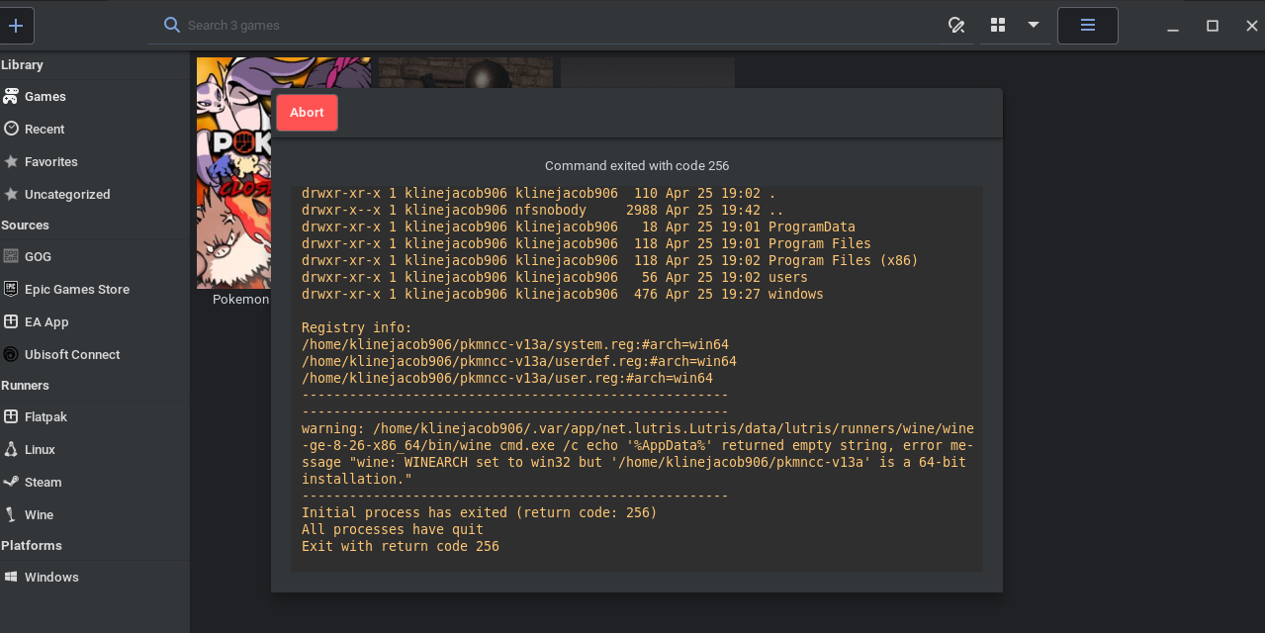Click the "Runners" sidebar heading
Screen dimensions: 1265x633
[x=25, y=386]
